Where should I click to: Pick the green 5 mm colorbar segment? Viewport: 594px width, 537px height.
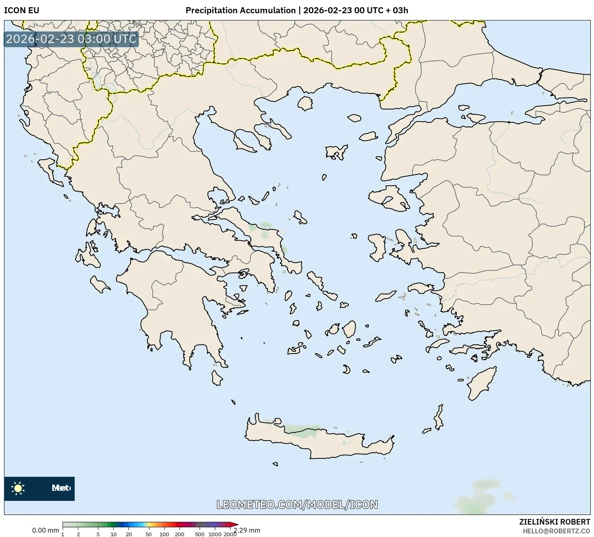click(x=98, y=524)
